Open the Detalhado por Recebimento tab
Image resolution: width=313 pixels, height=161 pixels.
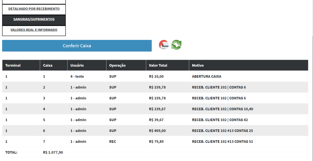click(x=34, y=9)
